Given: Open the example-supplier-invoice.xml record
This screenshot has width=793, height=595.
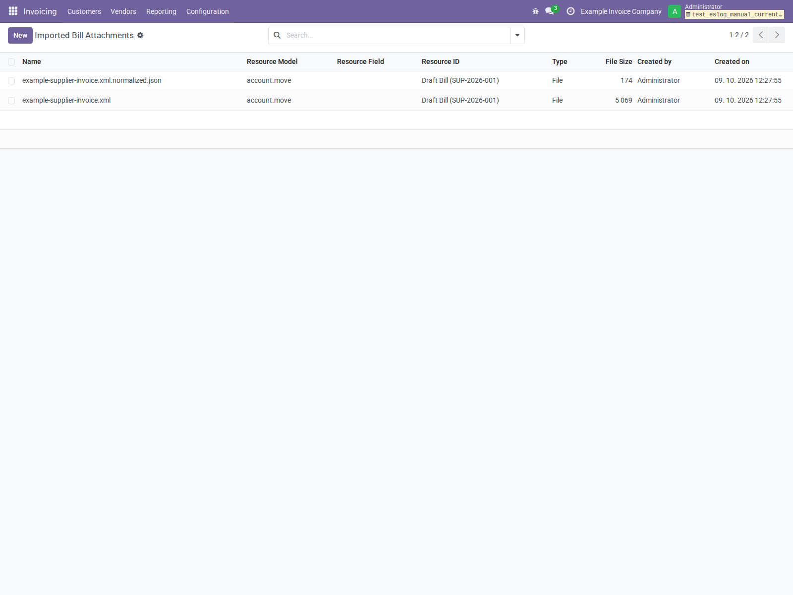Looking at the screenshot, I should [66, 100].
